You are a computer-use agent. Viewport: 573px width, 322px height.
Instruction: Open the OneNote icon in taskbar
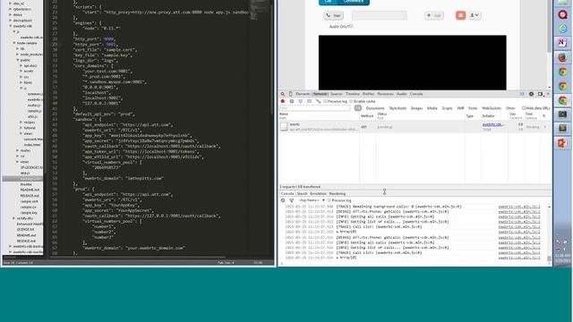(562, 43)
